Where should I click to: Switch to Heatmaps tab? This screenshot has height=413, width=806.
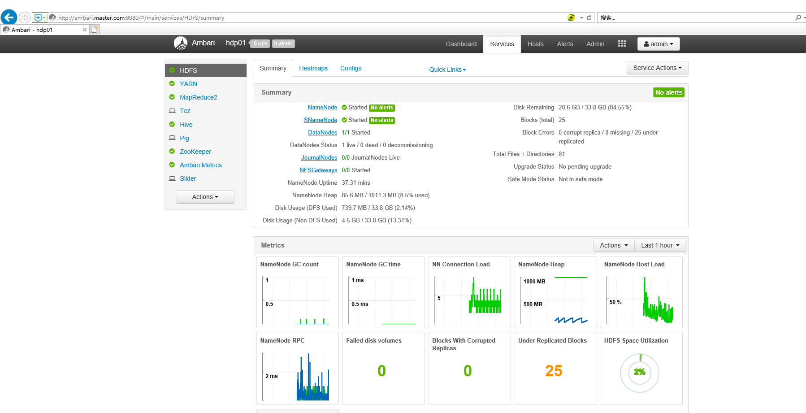(313, 68)
